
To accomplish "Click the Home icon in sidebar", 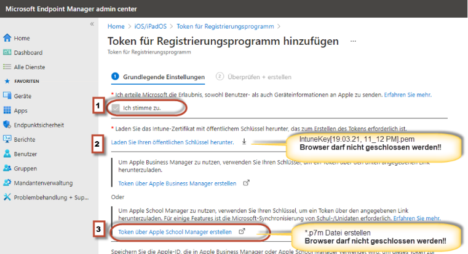I will click(x=7, y=38).
